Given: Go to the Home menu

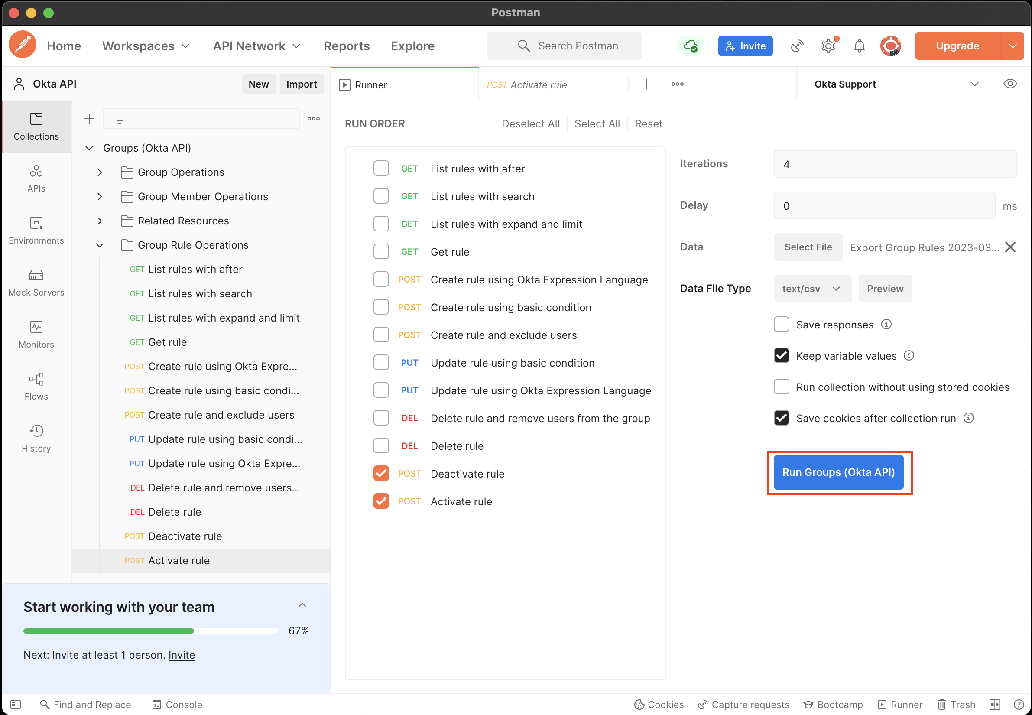Looking at the screenshot, I should tap(64, 45).
